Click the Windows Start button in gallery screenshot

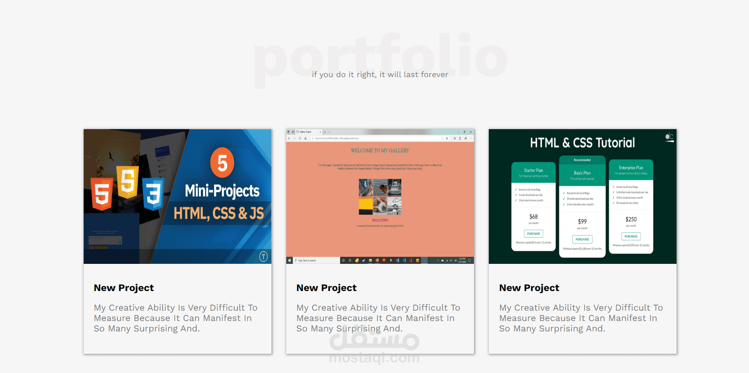289,260
